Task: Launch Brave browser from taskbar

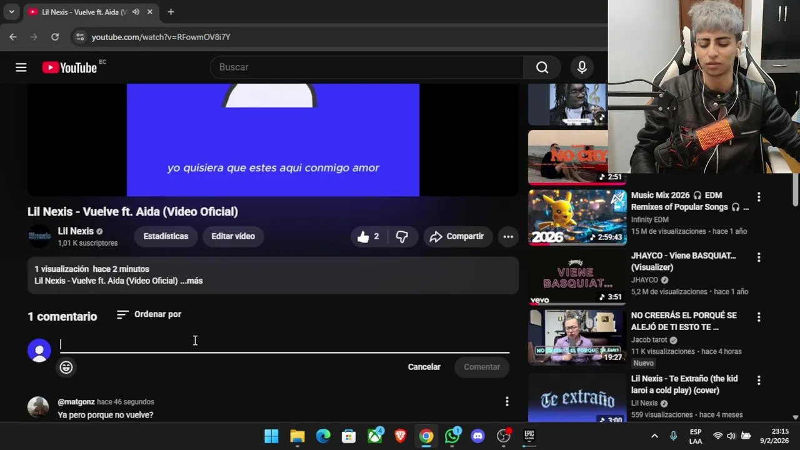Action: coord(401,436)
